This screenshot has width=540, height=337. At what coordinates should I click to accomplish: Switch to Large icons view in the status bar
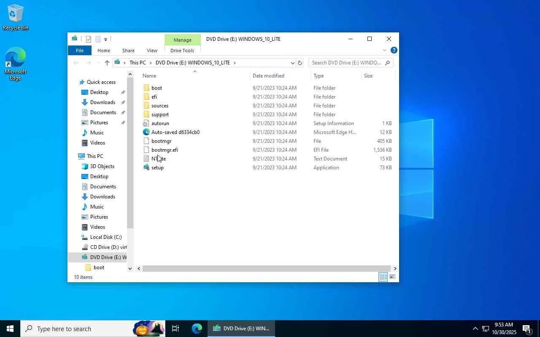click(392, 277)
